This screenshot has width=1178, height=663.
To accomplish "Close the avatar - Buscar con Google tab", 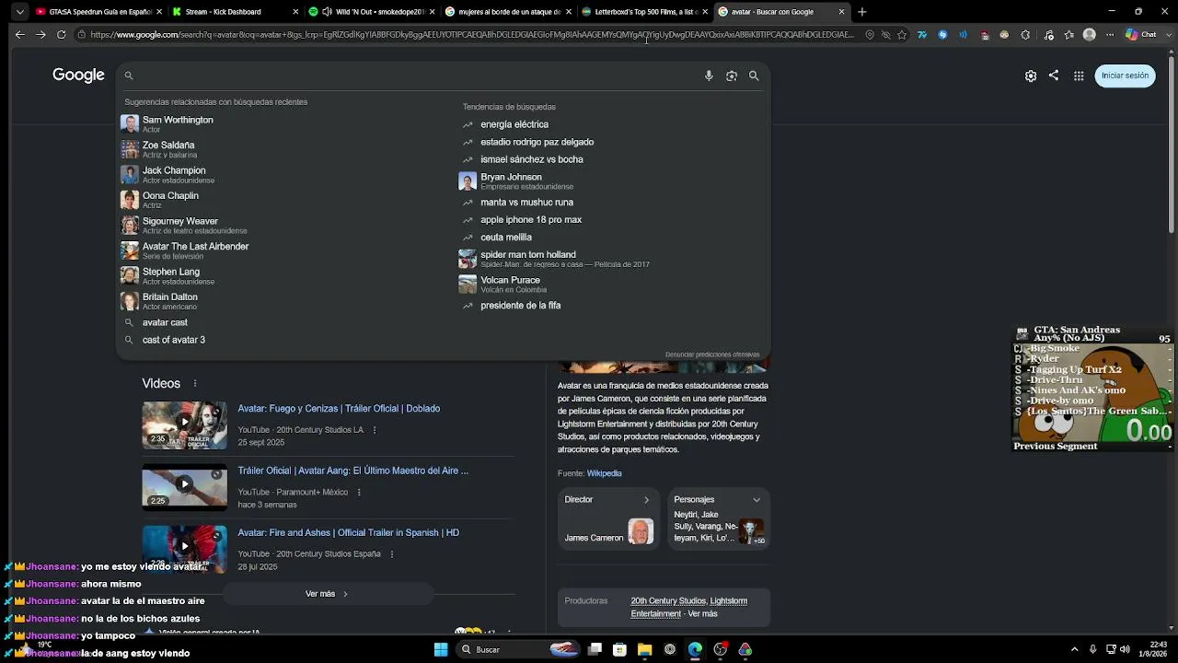I will click(x=841, y=12).
